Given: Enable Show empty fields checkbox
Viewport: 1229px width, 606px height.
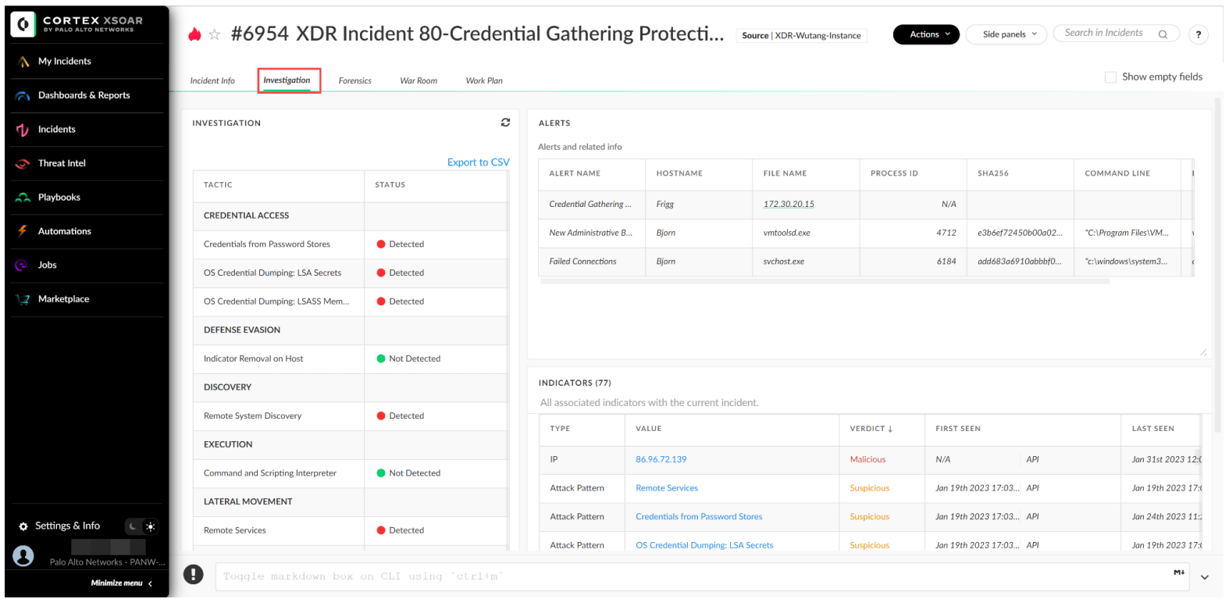Looking at the screenshot, I should (1110, 77).
